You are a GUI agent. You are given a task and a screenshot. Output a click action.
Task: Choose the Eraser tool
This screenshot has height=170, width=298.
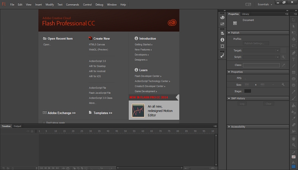[294, 125]
